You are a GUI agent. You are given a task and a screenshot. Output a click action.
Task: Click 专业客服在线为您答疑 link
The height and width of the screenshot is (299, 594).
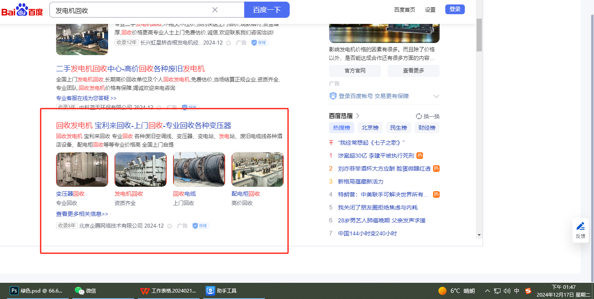86,98
